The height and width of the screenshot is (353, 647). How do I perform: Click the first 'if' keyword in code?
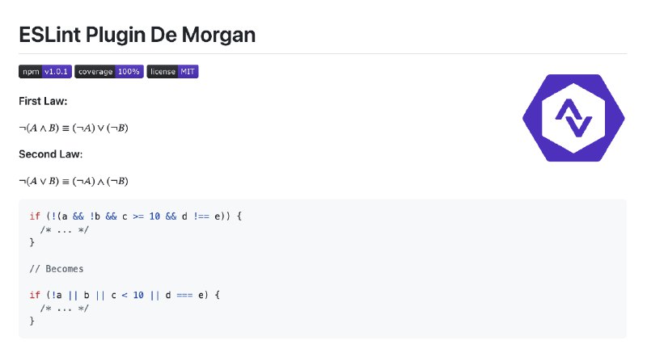[x=35, y=216]
